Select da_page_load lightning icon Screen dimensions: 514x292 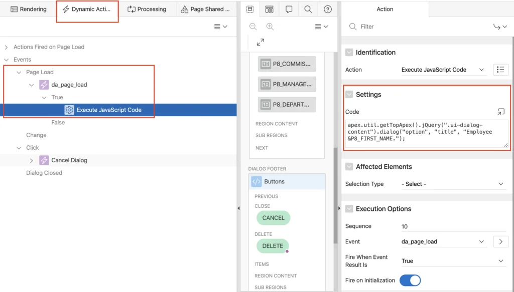pyautogui.click(x=44, y=85)
